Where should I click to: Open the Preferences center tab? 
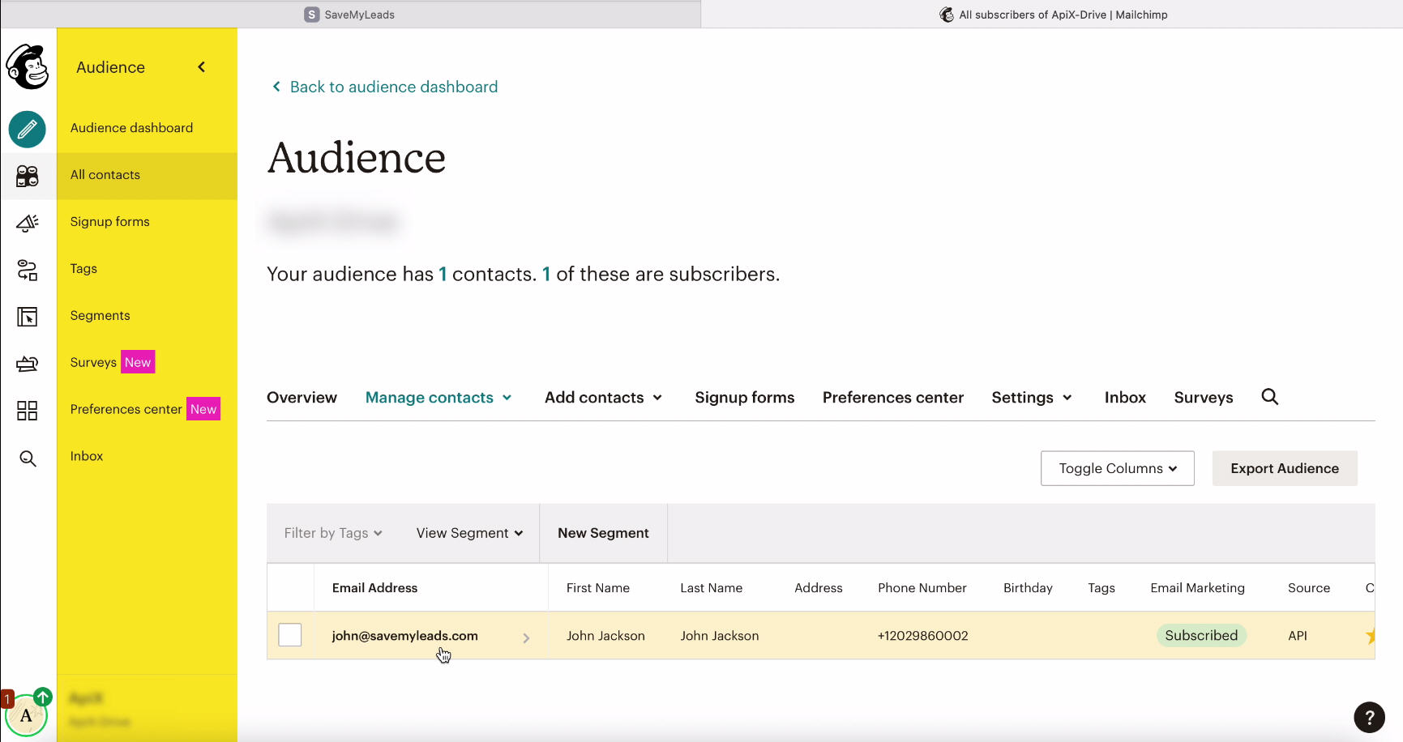[893, 398]
